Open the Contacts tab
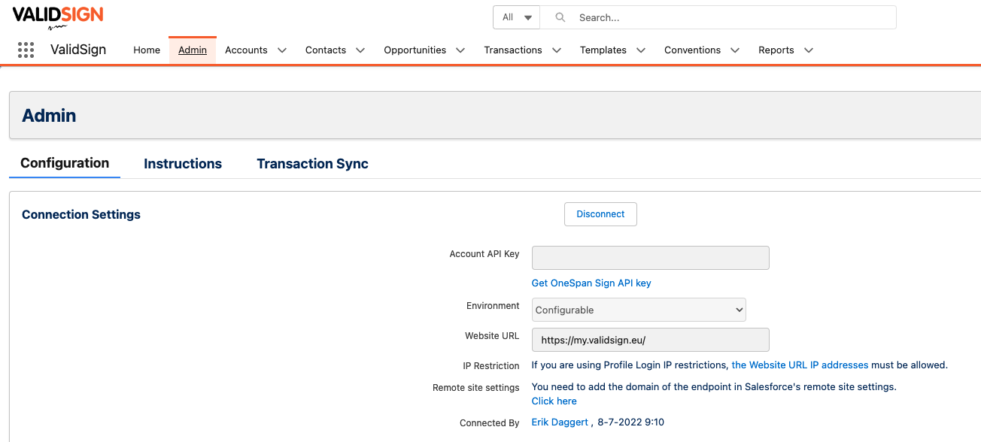981x442 pixels. [x=326, y=50]
